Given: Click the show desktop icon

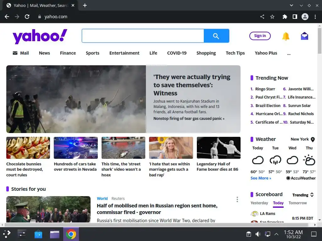Looking at the screenshot, I should tap(314, 234).
